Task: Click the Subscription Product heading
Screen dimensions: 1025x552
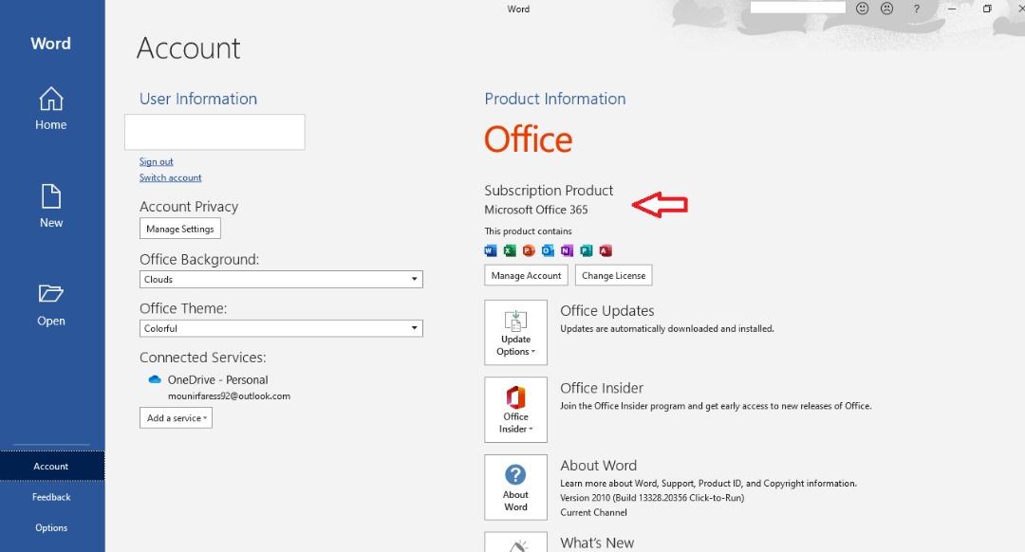Action: coord(549,190)
